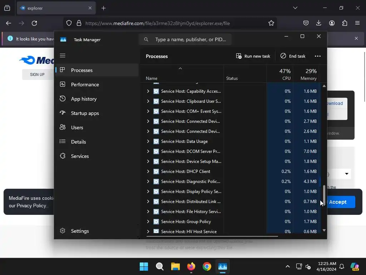Expand Service Host: DCOM Server Process
366x275 pixels.
point(148,151)
